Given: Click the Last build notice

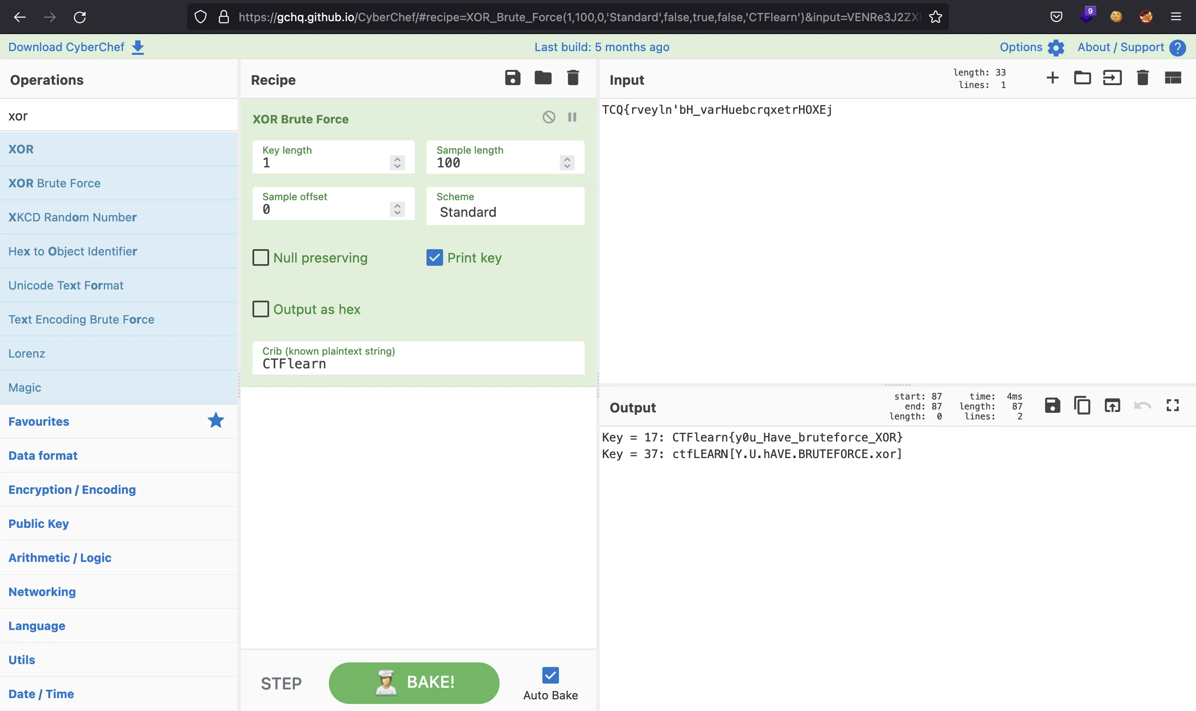Looking at the screenshot, I should [x=602, y=47].
